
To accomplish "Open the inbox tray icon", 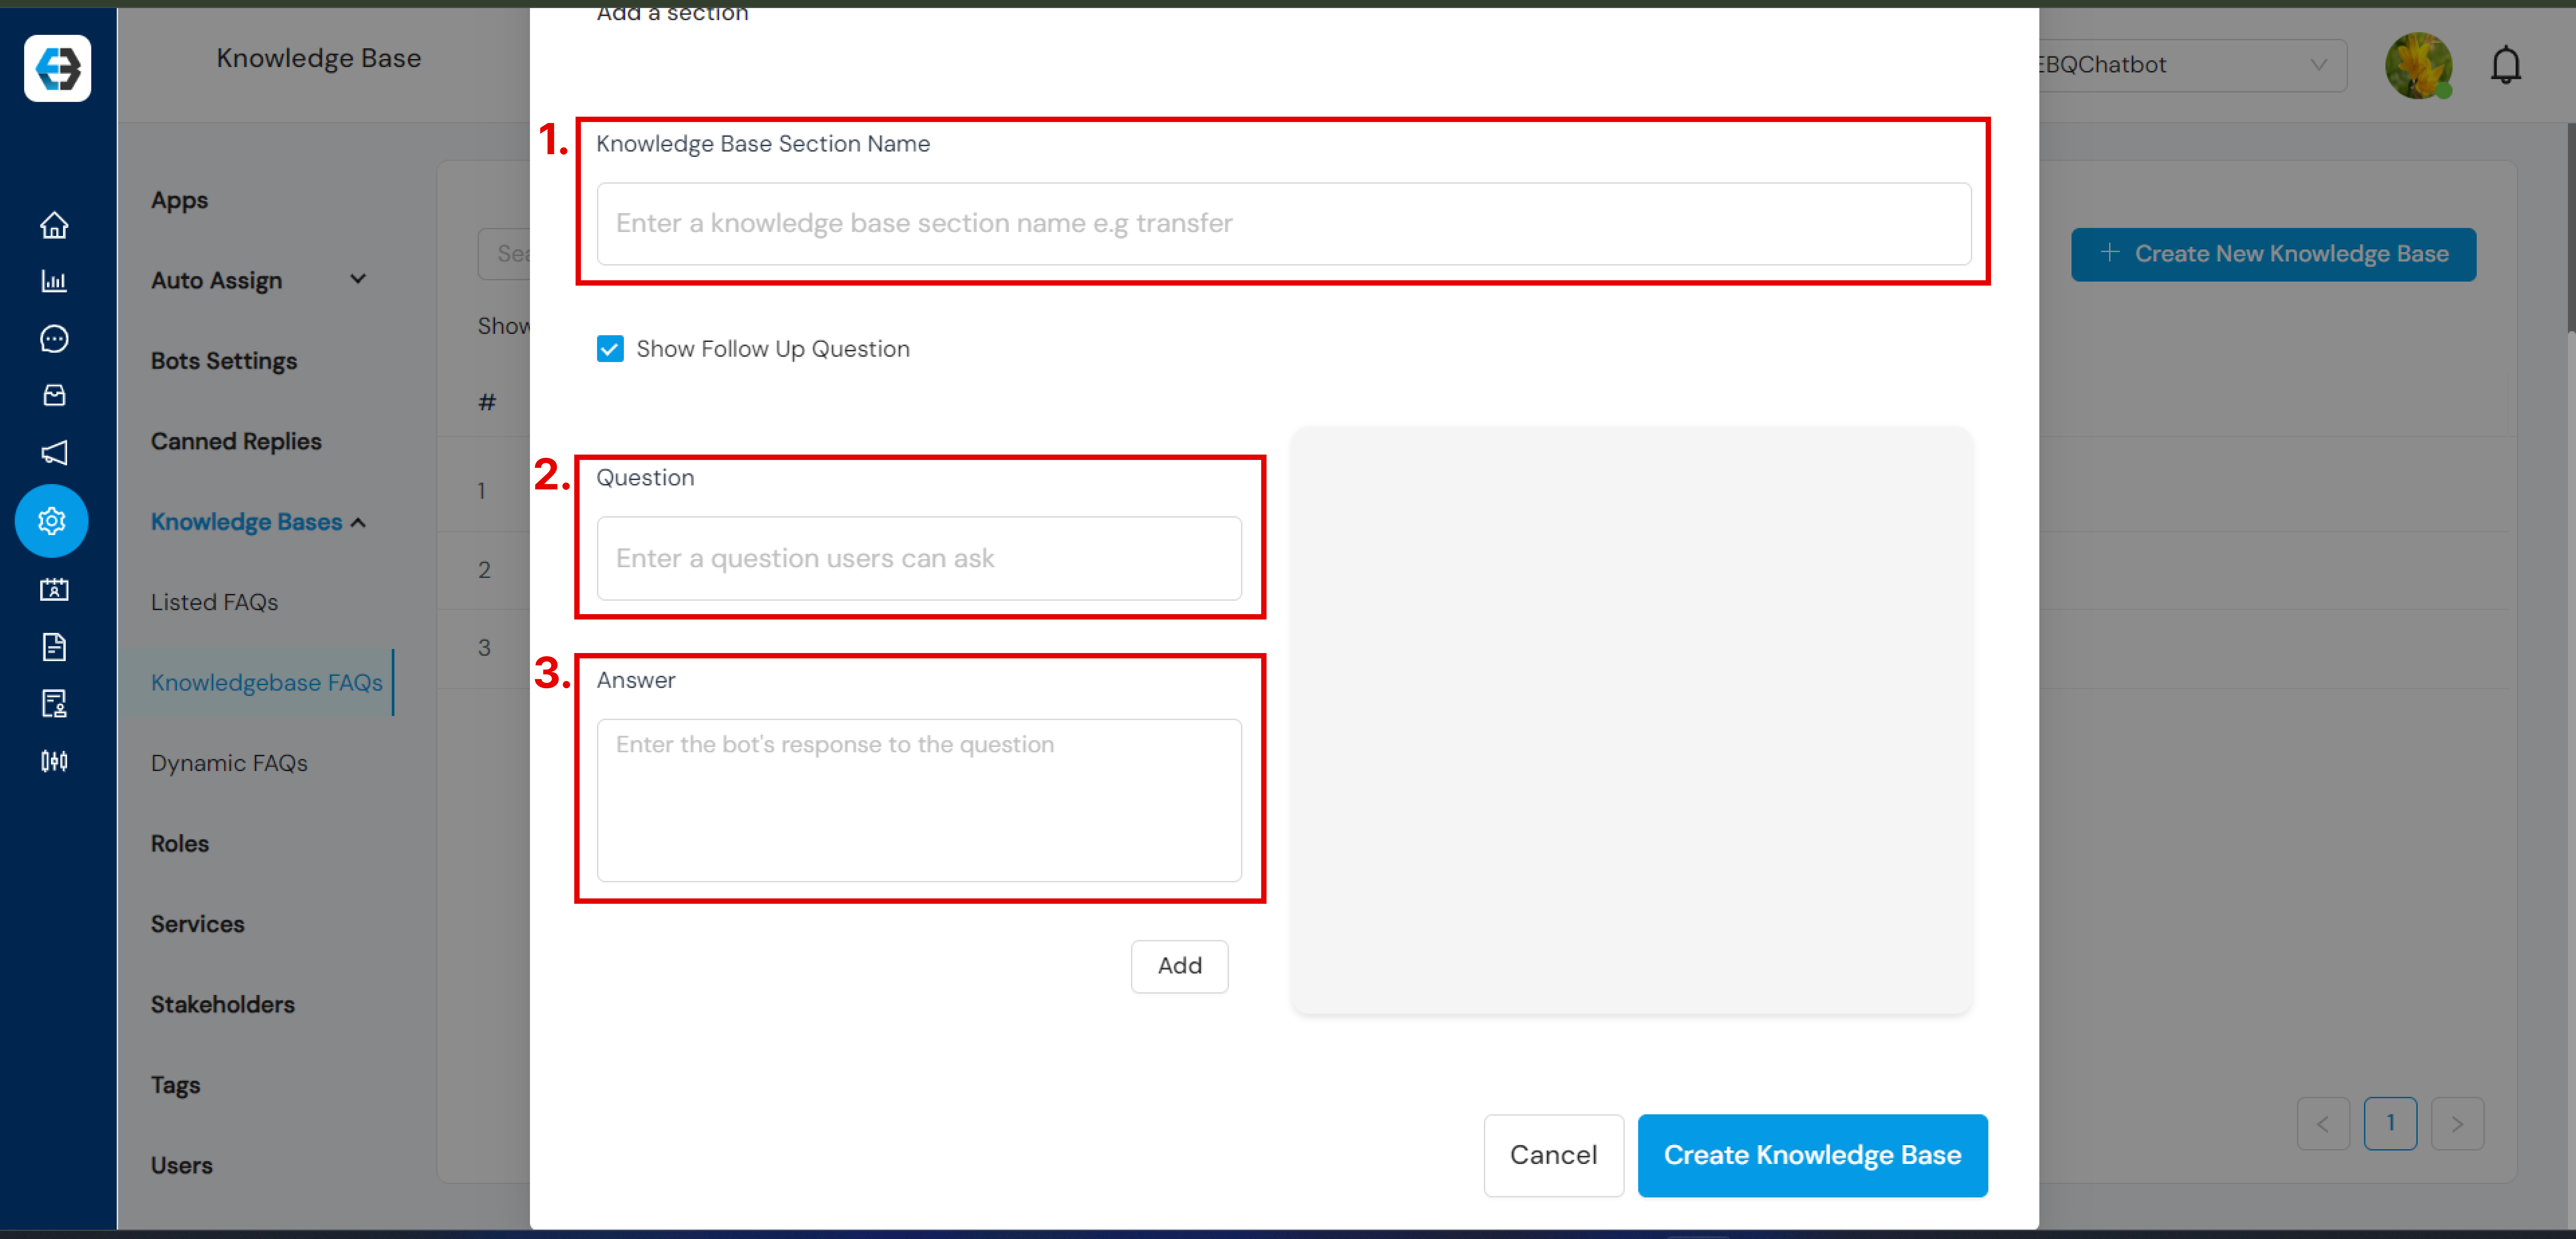I will pos(54,396).
